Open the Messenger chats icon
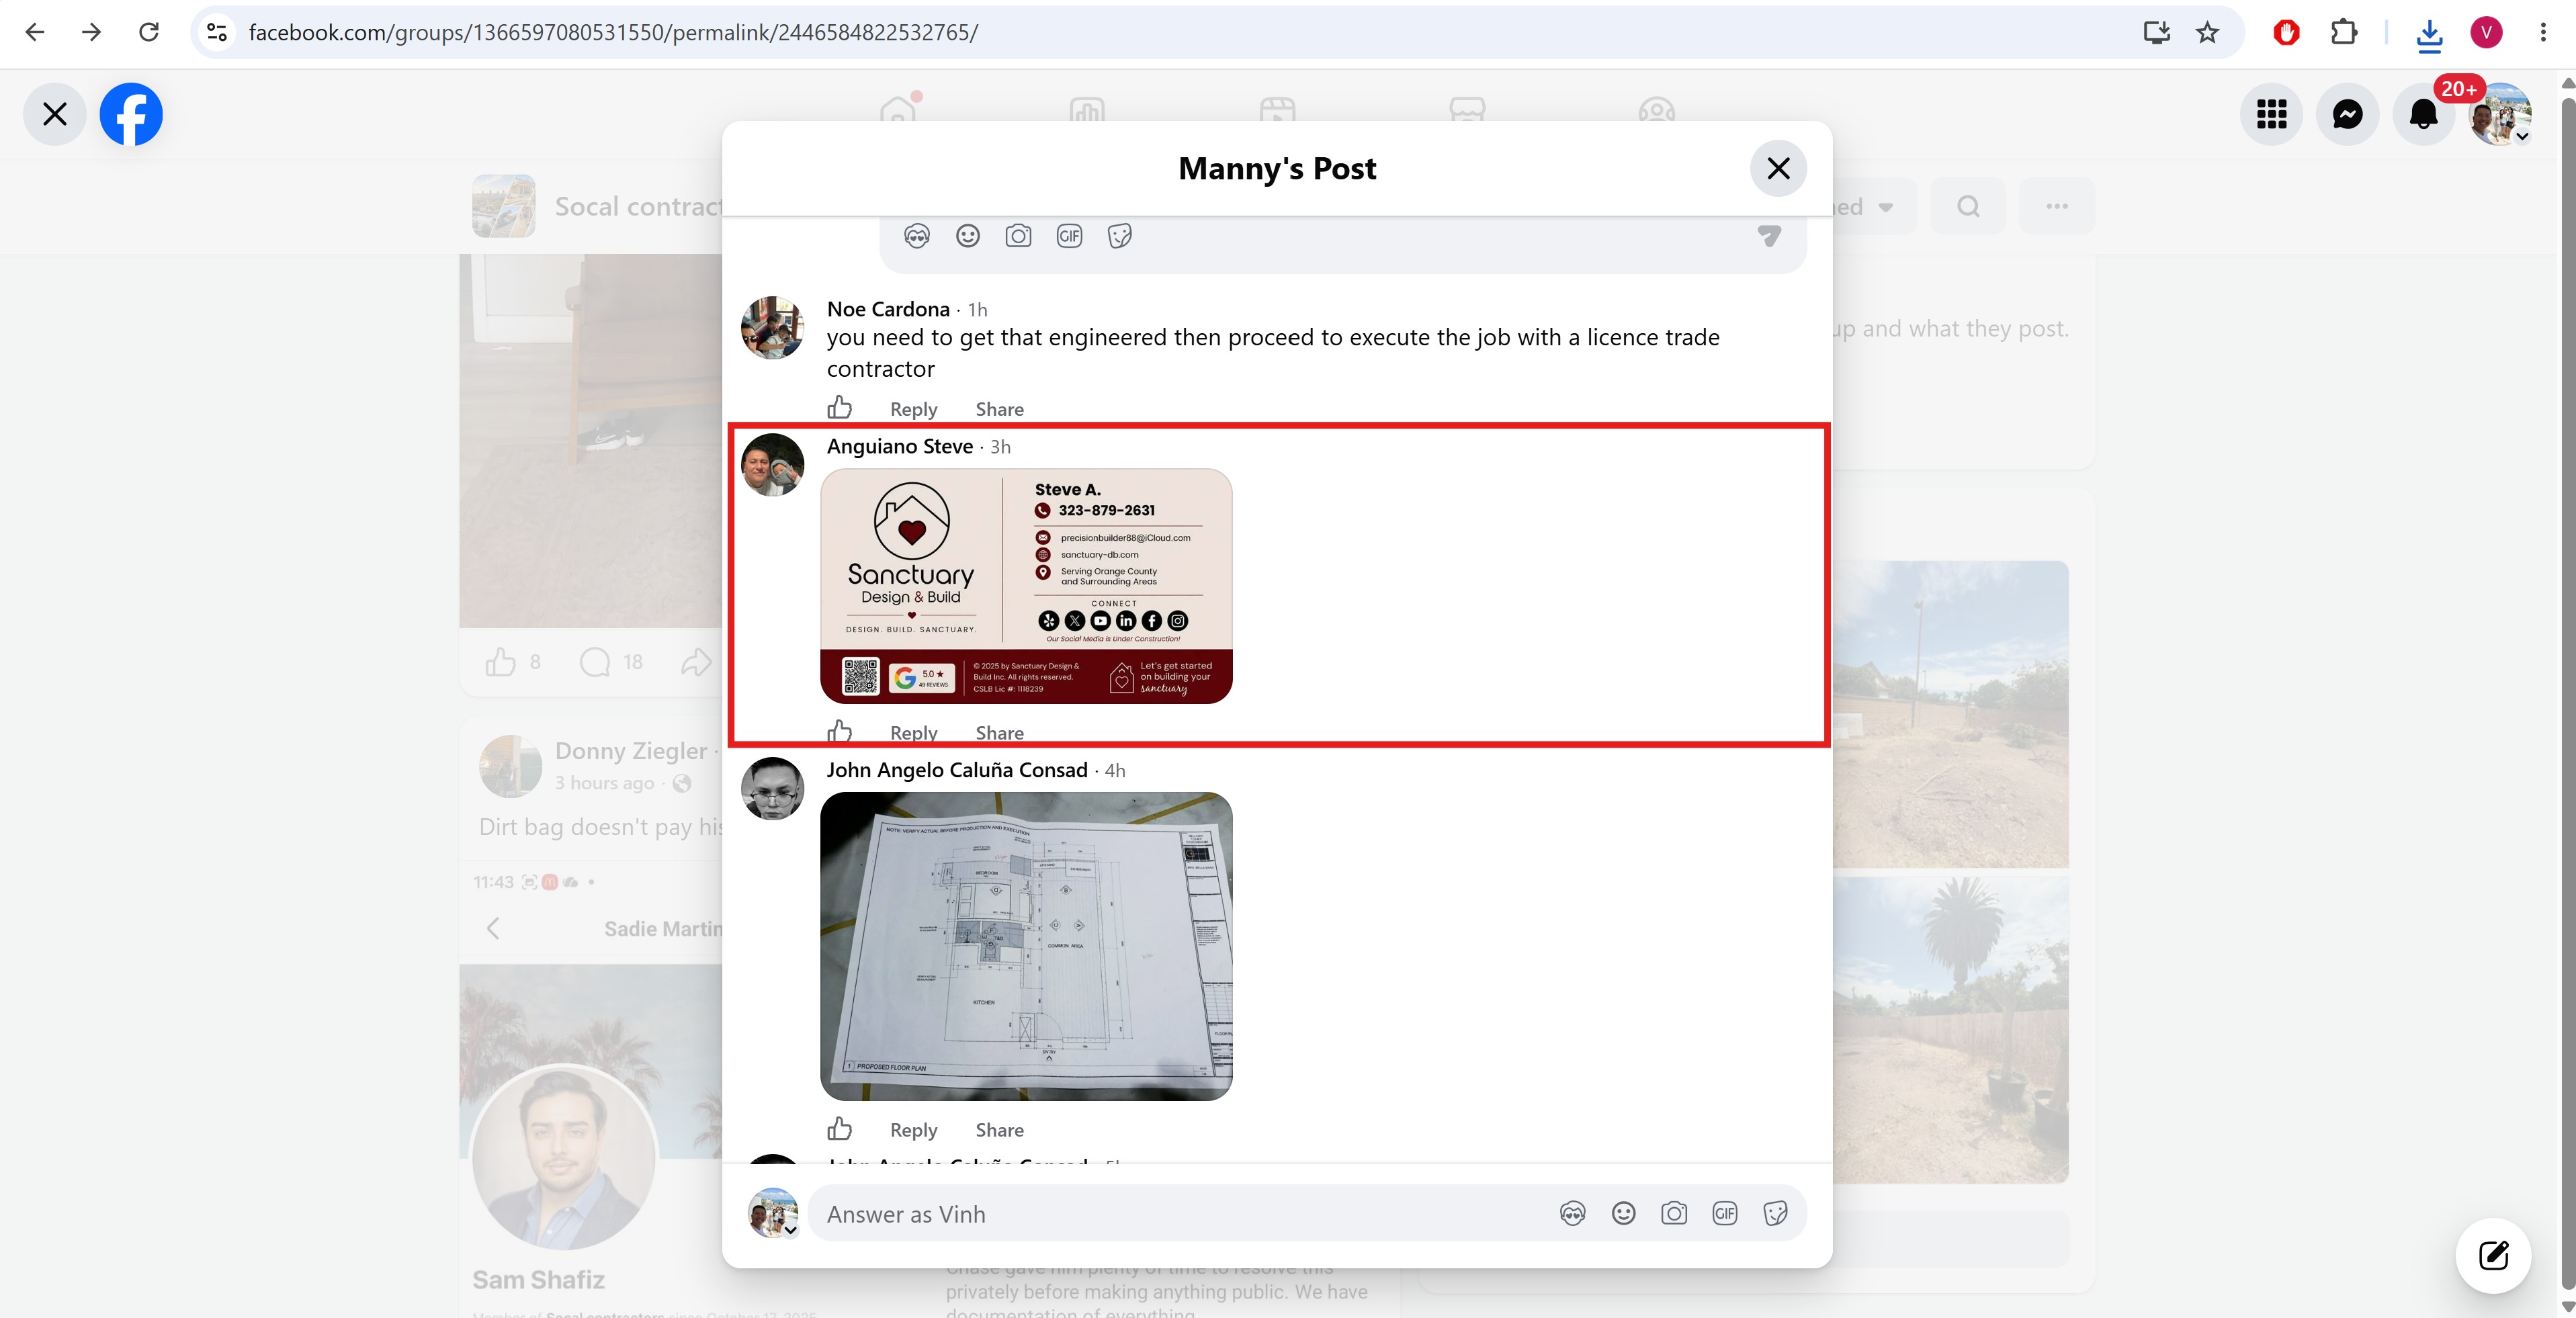Screen dimensions: 2576x1318 pos(2347,115)
